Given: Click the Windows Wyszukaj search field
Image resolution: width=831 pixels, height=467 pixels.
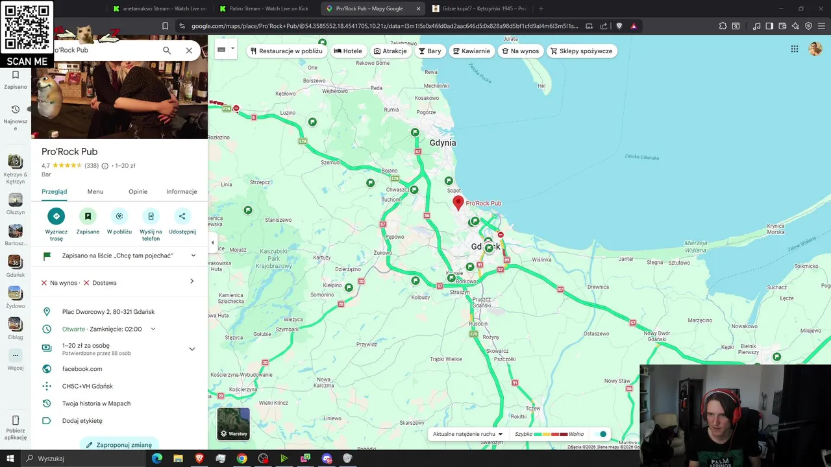Looking at the screenshot, I should [83, 459].
